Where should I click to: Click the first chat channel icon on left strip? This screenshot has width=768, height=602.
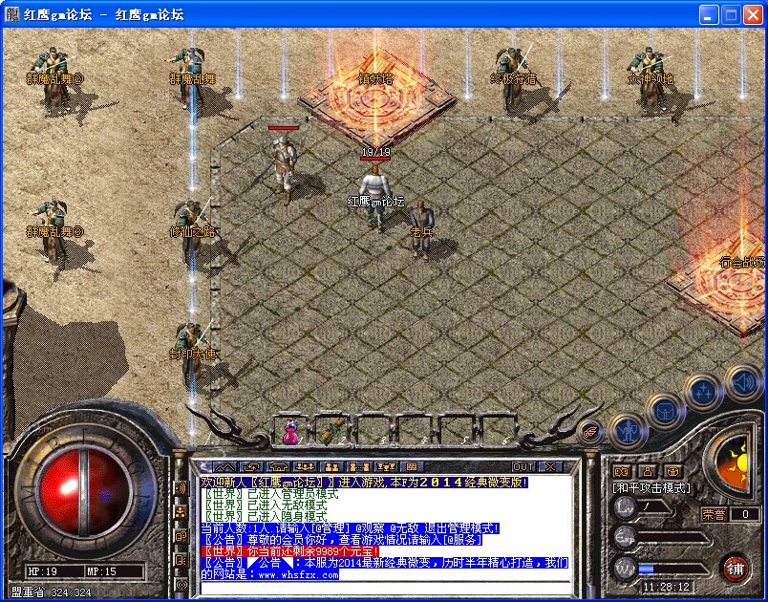coord(181,489)
